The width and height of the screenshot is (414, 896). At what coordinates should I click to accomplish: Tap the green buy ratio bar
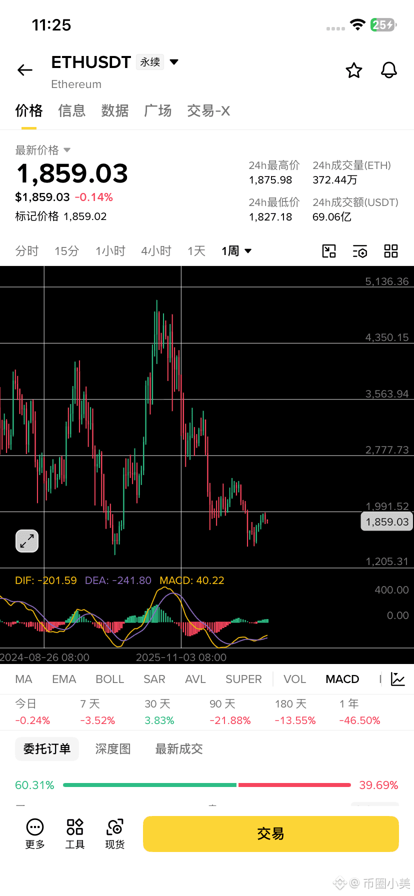[150, 785]
